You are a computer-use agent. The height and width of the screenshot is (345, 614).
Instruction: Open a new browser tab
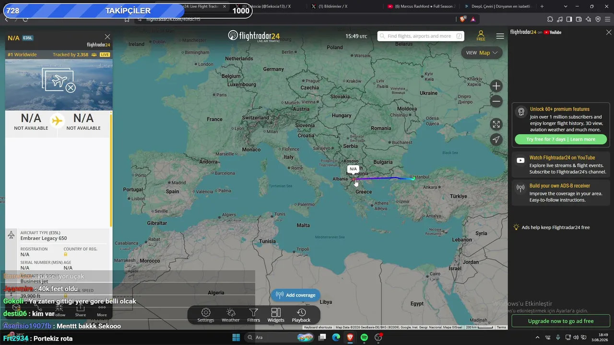[542, 6]
